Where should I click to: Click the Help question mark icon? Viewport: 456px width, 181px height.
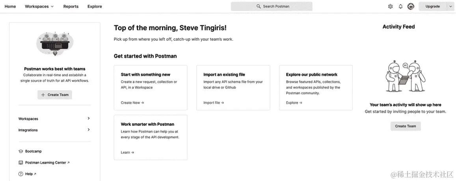point(20,174)
